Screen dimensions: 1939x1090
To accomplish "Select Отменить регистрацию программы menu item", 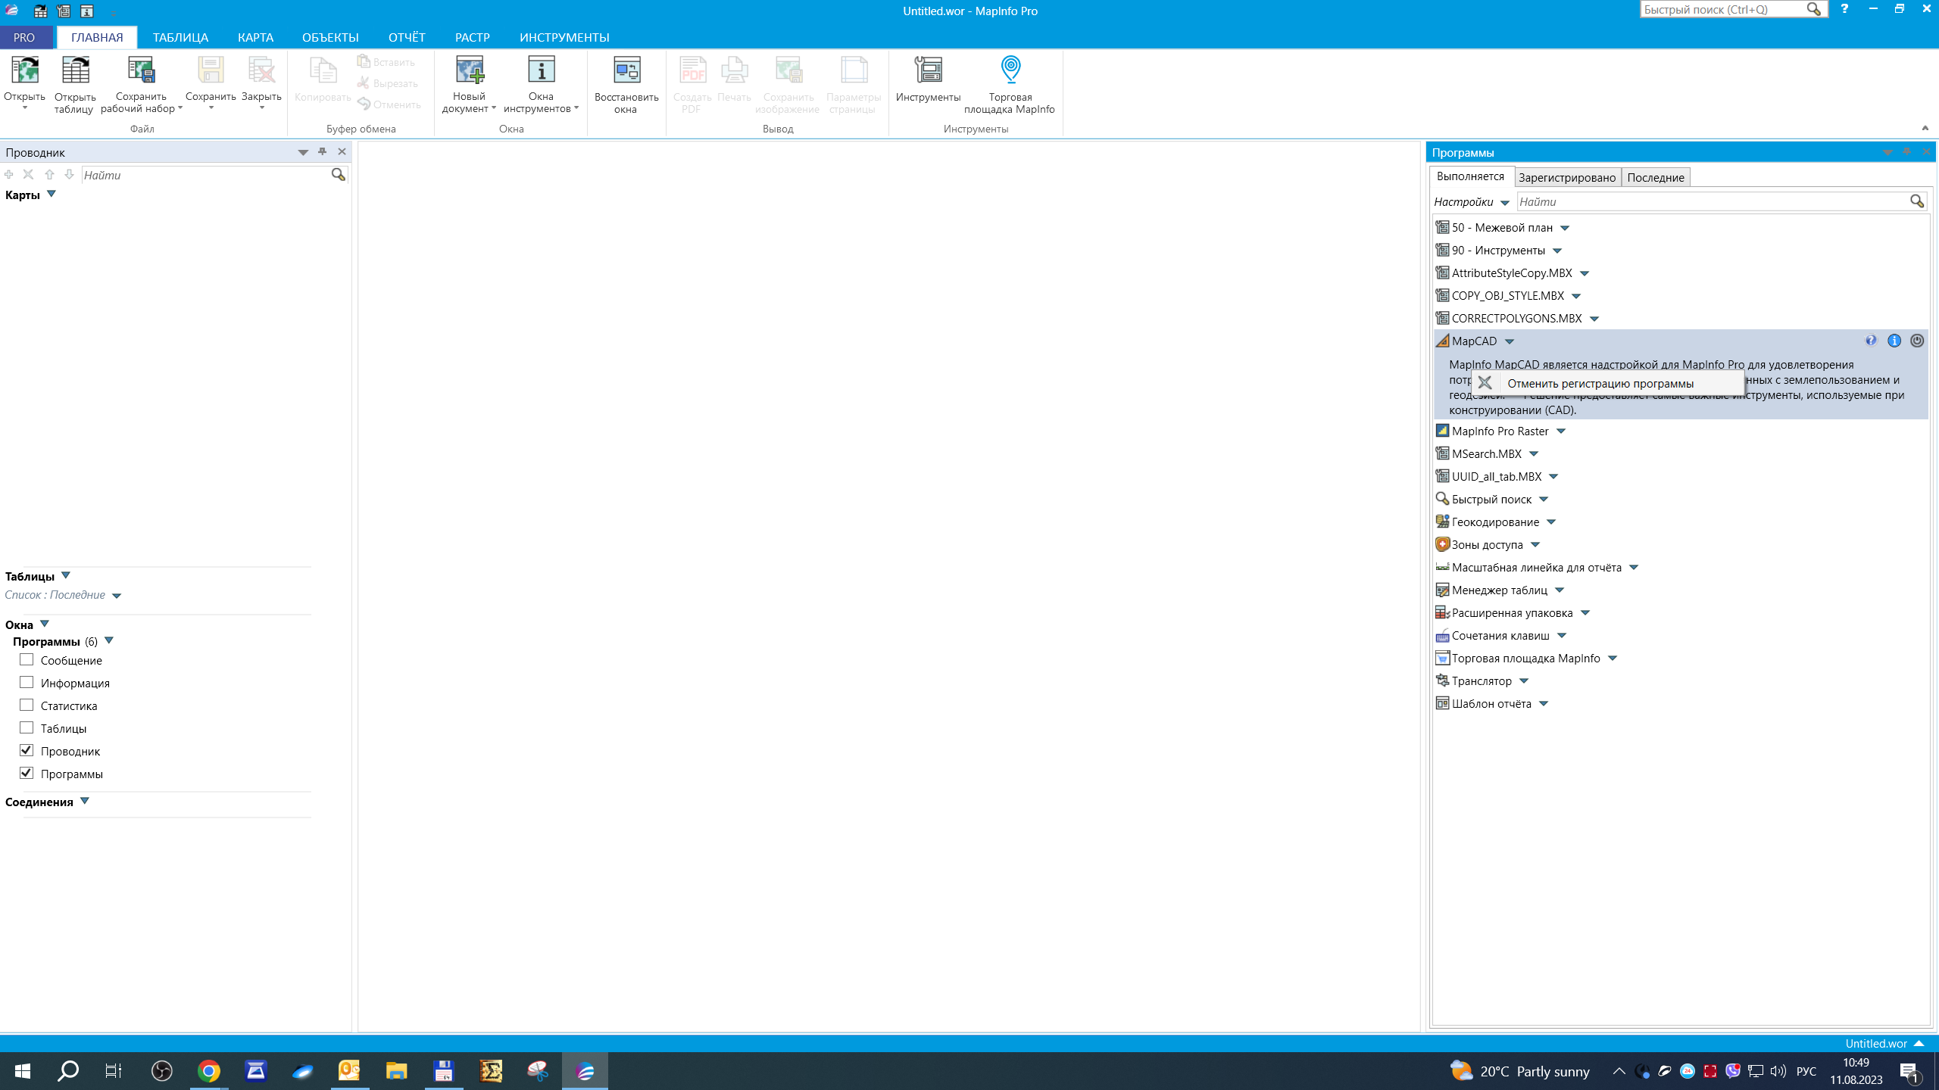I will point(1600,383).
